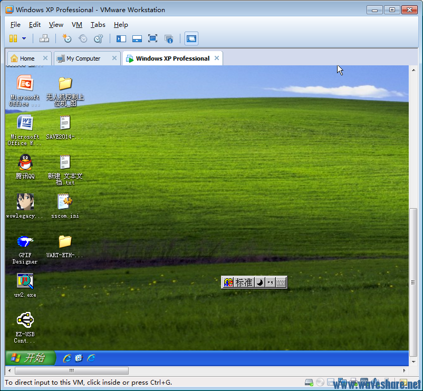Viewport: 423px width, 391px height.
Task: Click the CD/DVD drive status bar icon
Action: [320, 382]
